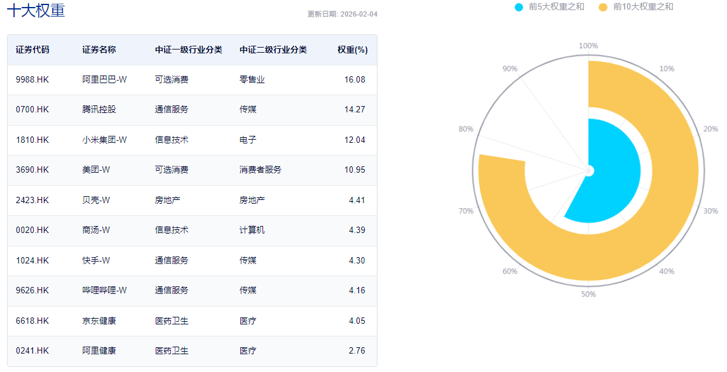Click stock code 0241.HK
727x372 pixels.
[32, 350]
